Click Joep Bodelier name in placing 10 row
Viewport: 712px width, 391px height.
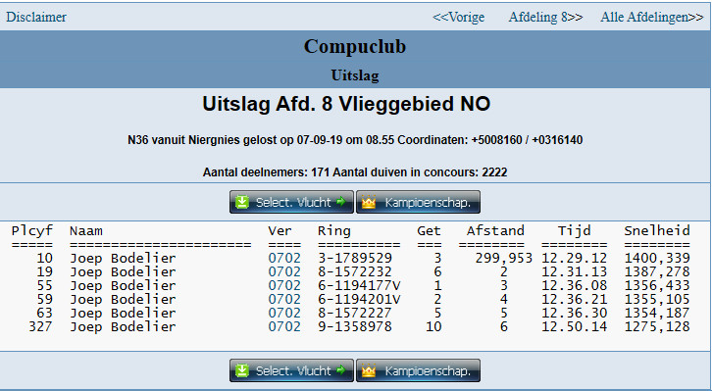point(123,258)
